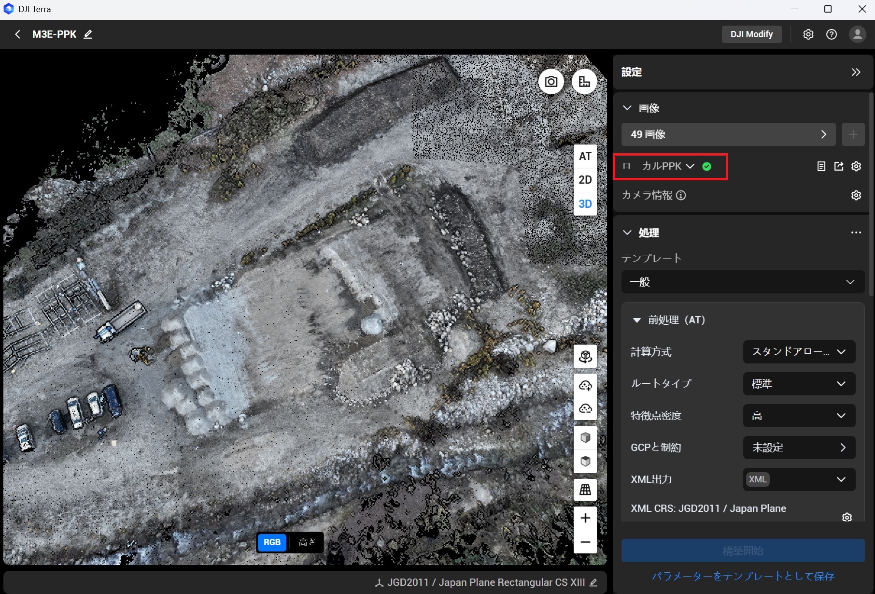Image resolution: width=875 pixels, height=594 pixels.
Task: Edit the project name M3E-PPK pencil icon
Action: coord(88,34)
